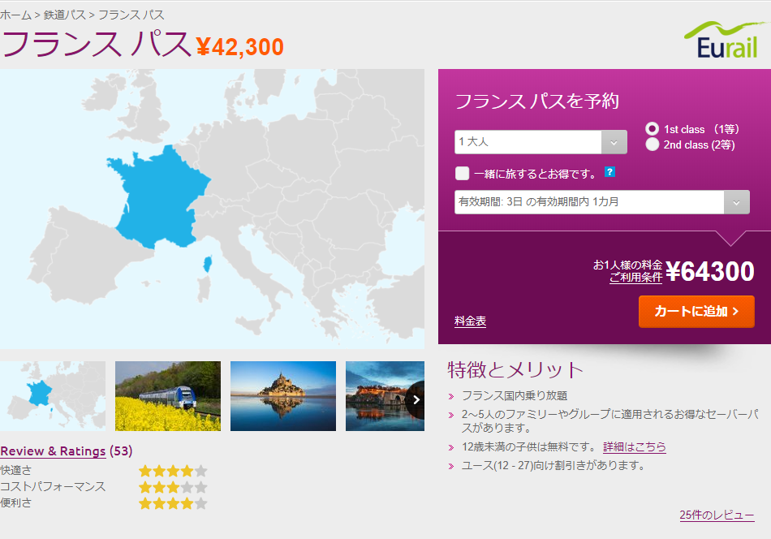This screenshot has width=771, height=539.
Task: Select 1st class (1等) radio button
Action: click(x=652, y=129)
